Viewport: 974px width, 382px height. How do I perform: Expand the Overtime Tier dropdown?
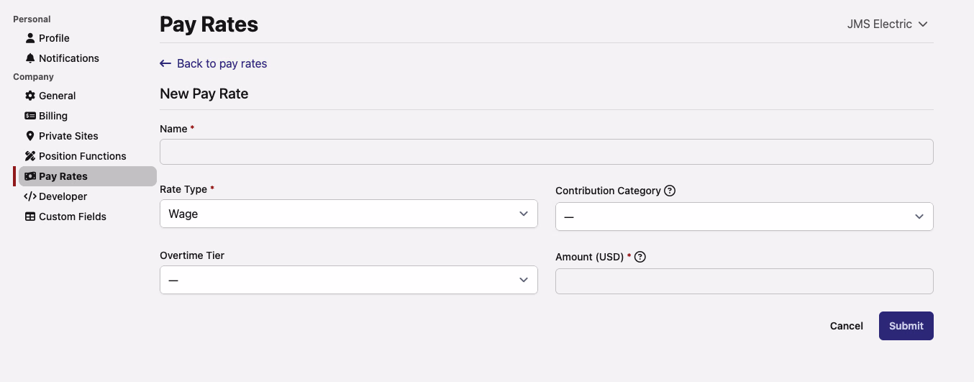pos(348,280)
